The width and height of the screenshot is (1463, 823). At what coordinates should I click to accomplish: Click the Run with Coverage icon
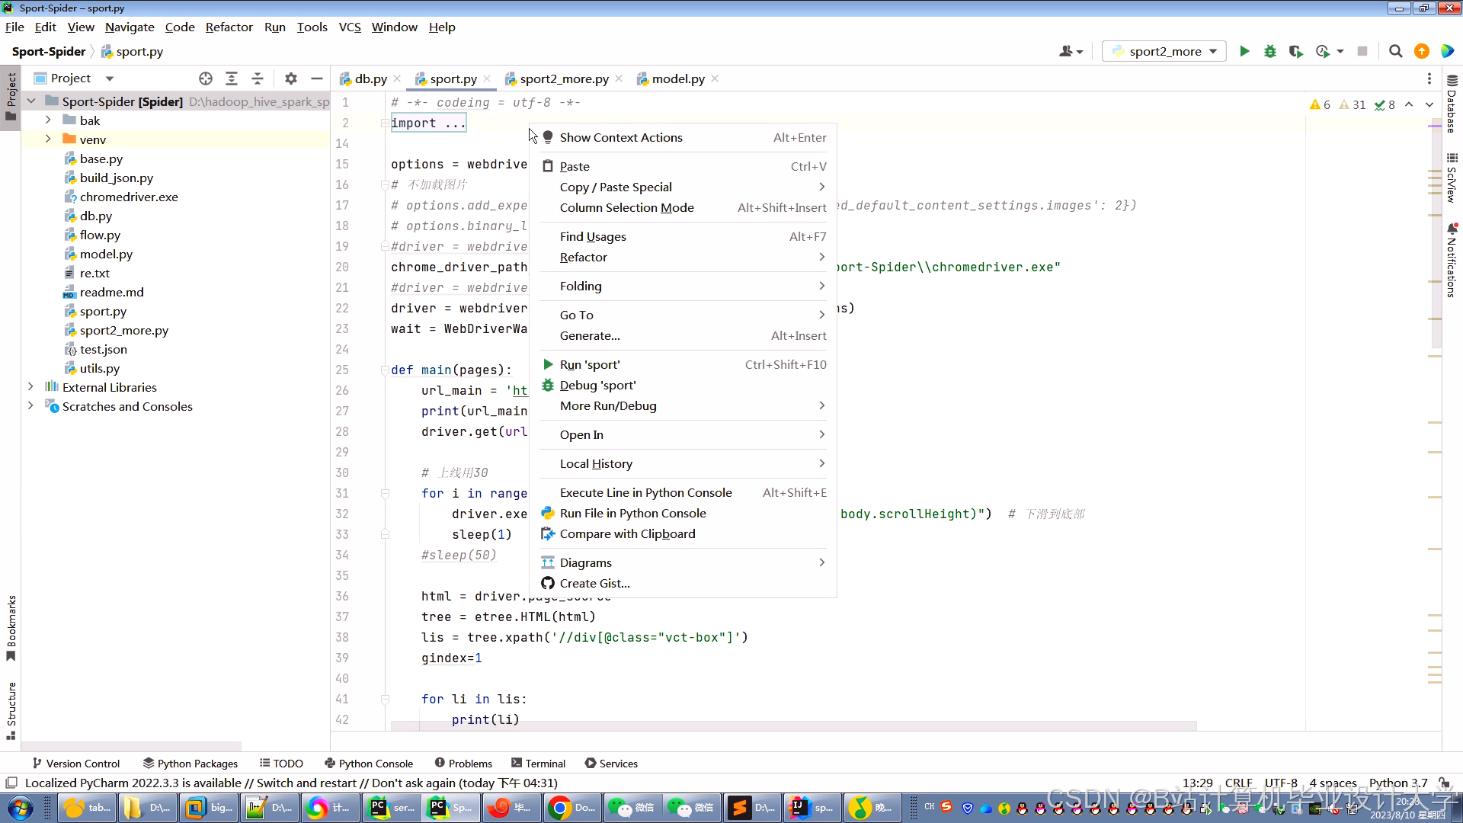(1295, 51)
